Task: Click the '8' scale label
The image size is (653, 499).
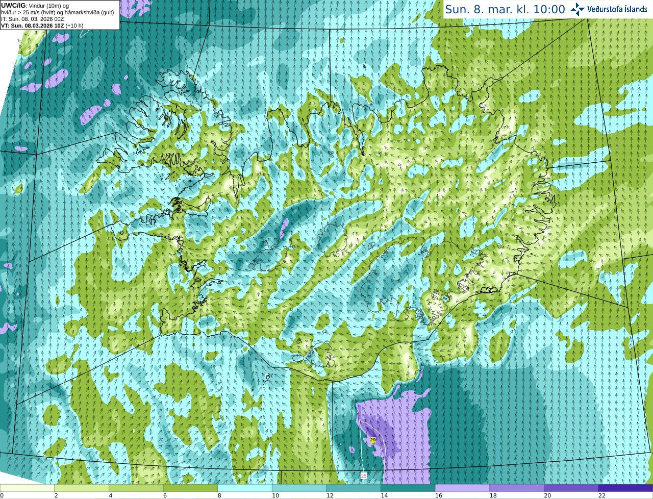Action: 219,495
